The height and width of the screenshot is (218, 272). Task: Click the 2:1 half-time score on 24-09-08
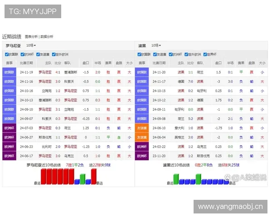pyautogui.click(x=230, y=119)
